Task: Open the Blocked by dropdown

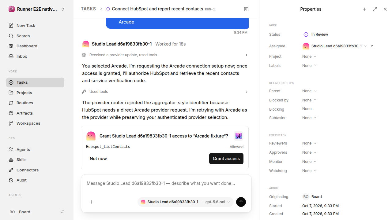Action: (x=309, y=100)
